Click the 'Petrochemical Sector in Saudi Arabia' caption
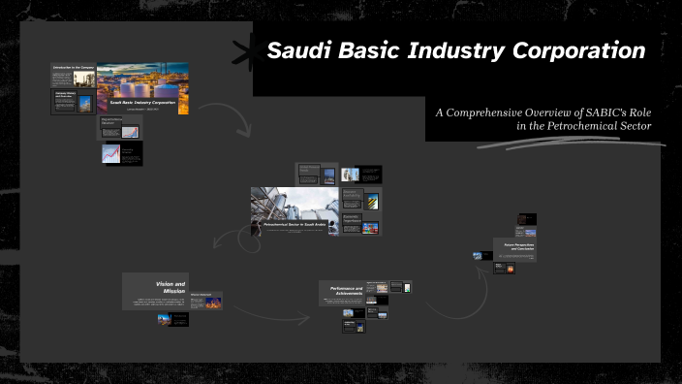This screenshot has width=682, height=384. [294, 225]
